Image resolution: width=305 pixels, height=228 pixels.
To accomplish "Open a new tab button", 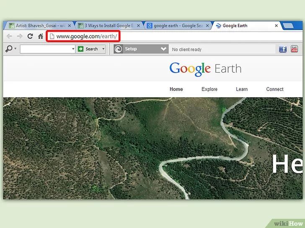I will click(x=288, y=25).
